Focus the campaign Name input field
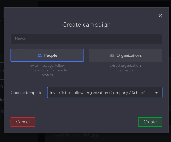 pos(86,39)
